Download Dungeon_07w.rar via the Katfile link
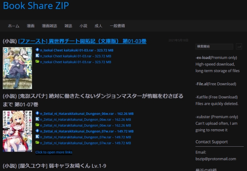 [85, 137]
